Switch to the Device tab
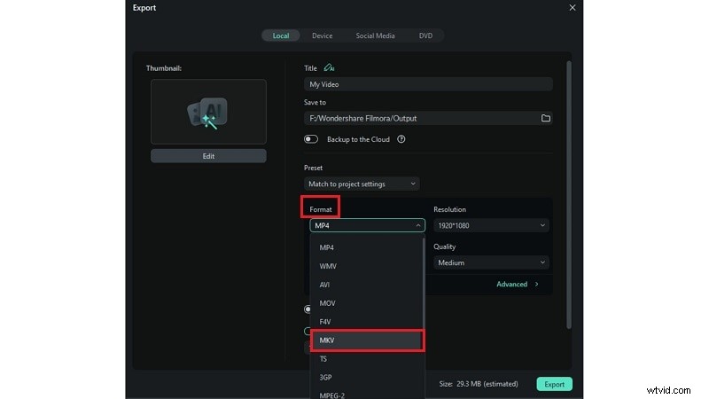 coord(323,35)
